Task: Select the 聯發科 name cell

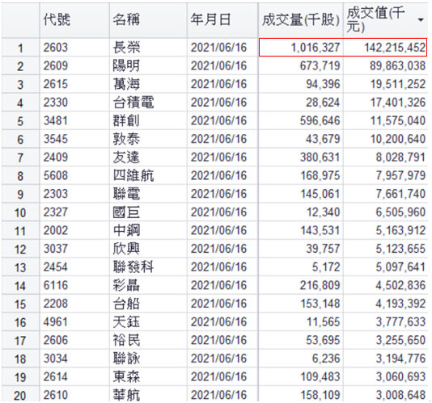Action: 148,267
